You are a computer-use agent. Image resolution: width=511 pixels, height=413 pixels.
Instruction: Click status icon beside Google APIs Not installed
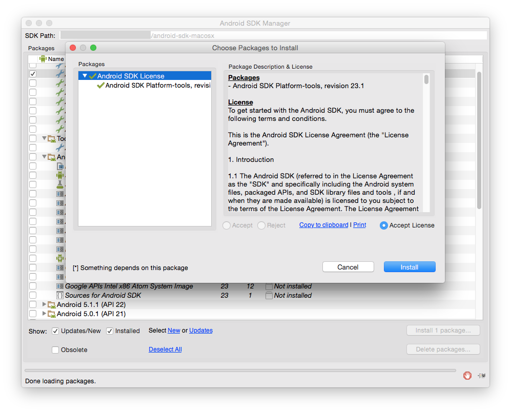269,286
